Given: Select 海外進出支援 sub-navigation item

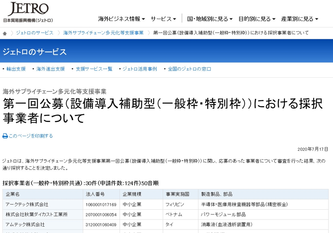Looking at the screenshot, I should (50, 69).
